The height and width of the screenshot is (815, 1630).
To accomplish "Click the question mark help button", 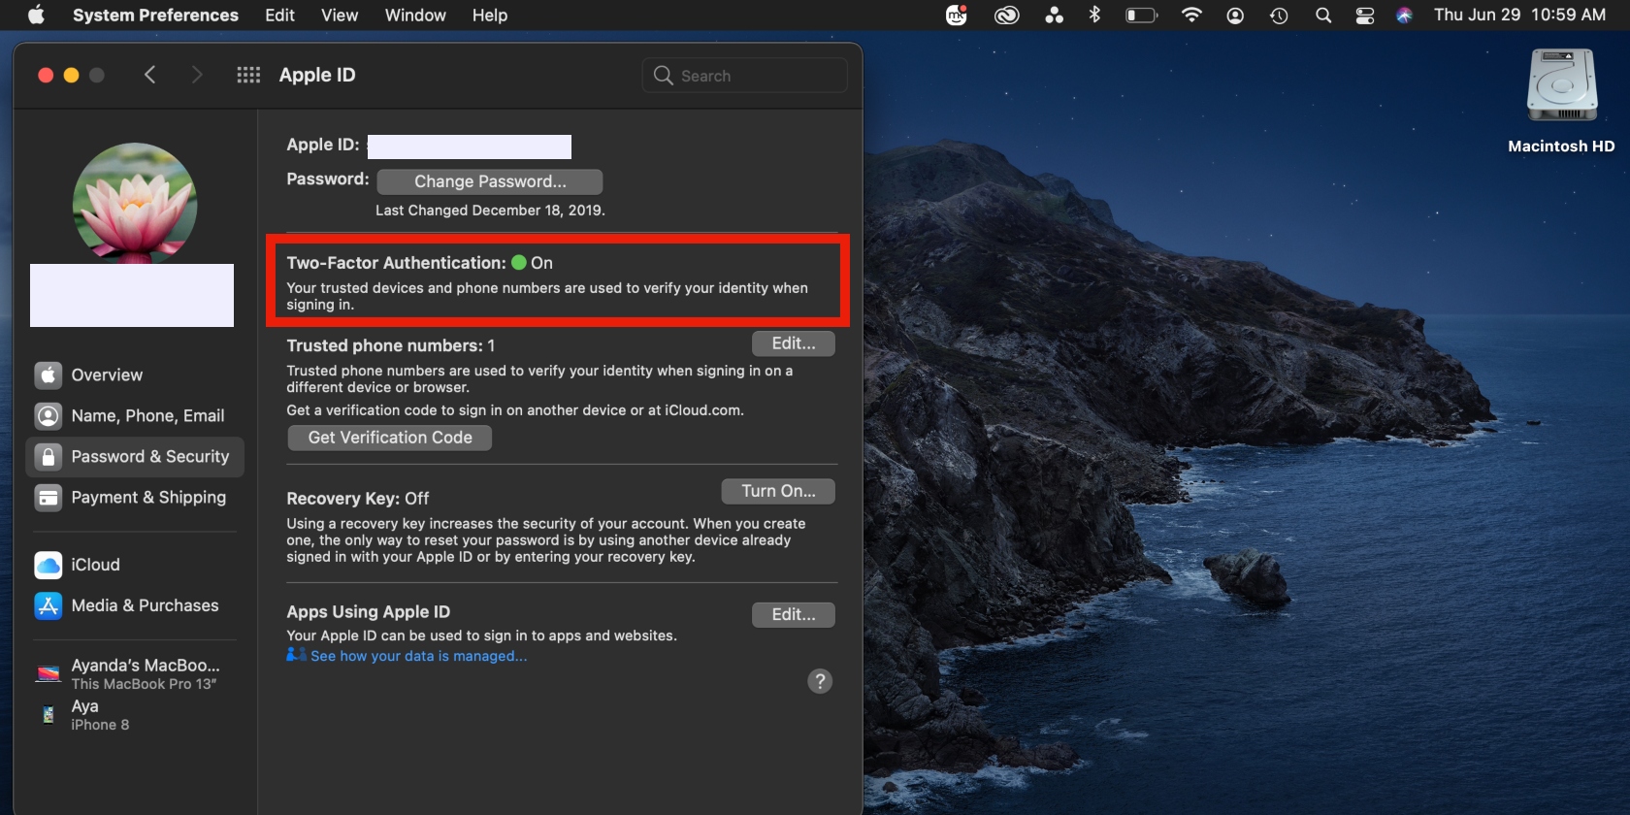I will click(820, 681).
